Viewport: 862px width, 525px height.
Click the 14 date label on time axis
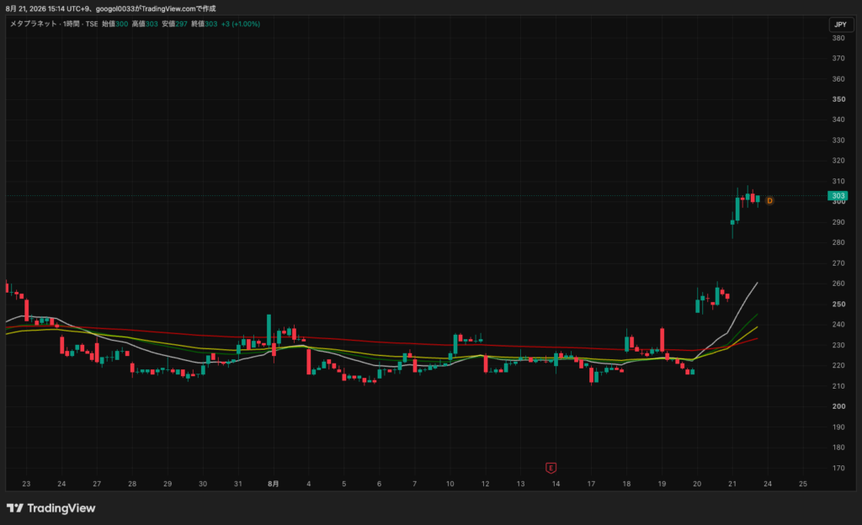click(556, 484)
